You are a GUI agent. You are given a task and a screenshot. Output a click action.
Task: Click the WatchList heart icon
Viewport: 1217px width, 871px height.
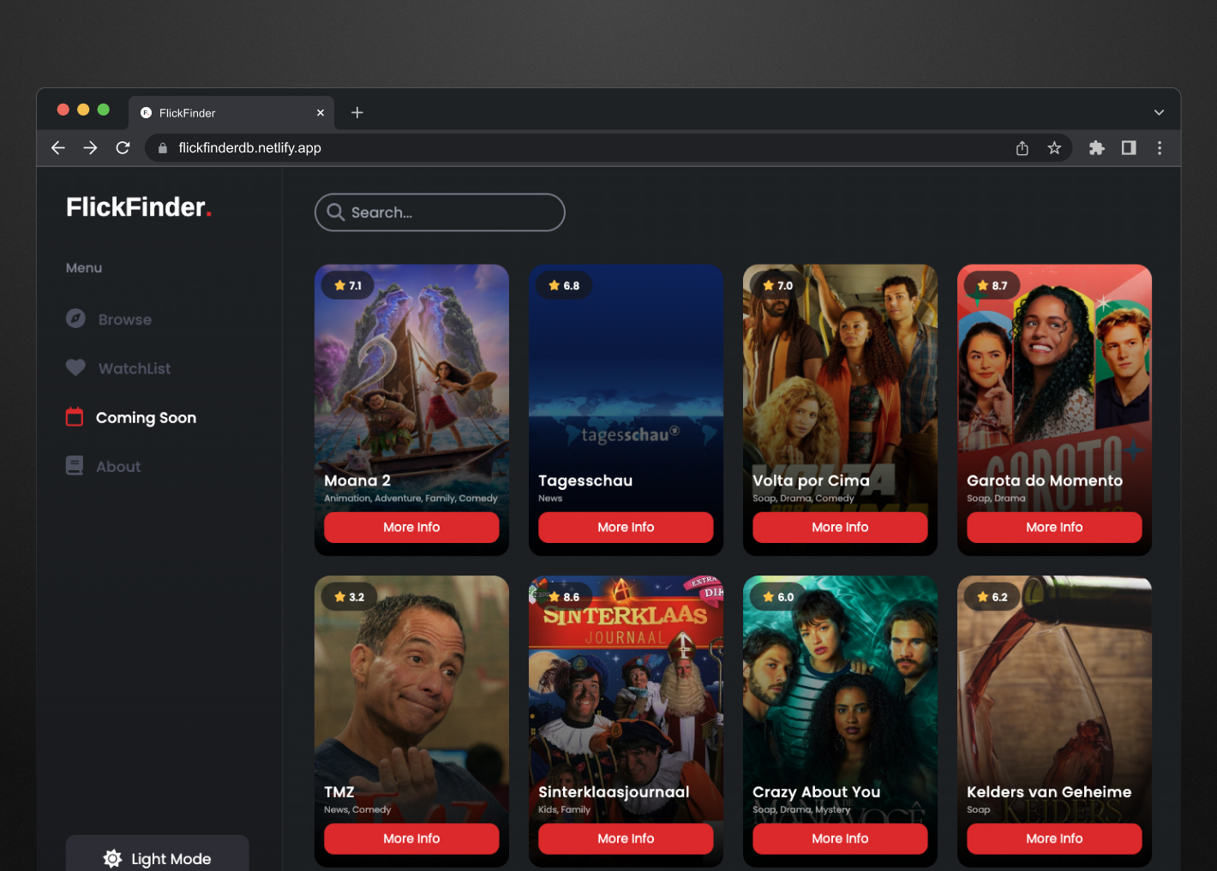coord(75,367)
